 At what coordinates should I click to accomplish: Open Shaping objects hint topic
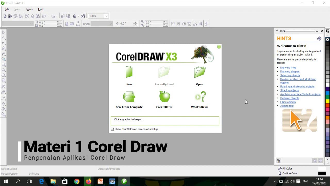pos(289,90)
